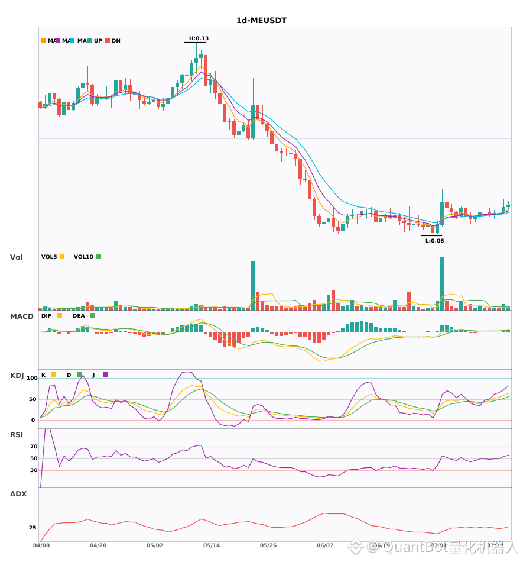Click the 04/08 date label
Screen dimensions: 523x562
41,545
